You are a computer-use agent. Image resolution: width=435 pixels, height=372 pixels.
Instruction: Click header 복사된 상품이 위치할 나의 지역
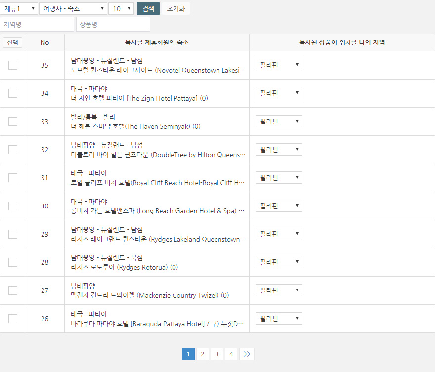click(x=342, y=42)
